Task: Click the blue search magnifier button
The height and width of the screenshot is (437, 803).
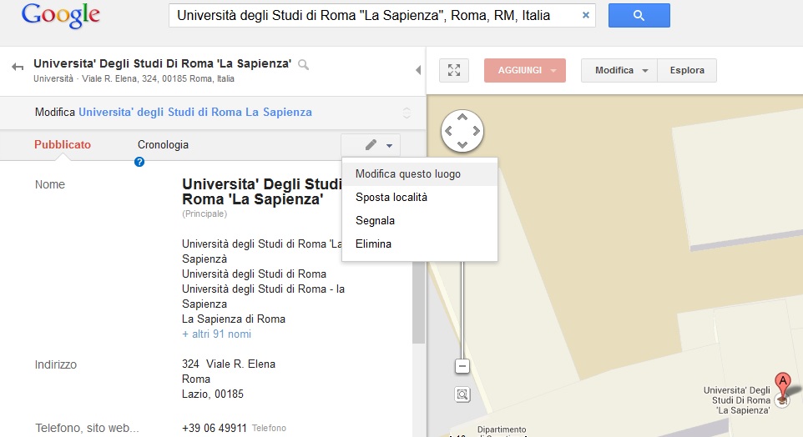Action: coord(639,15)
